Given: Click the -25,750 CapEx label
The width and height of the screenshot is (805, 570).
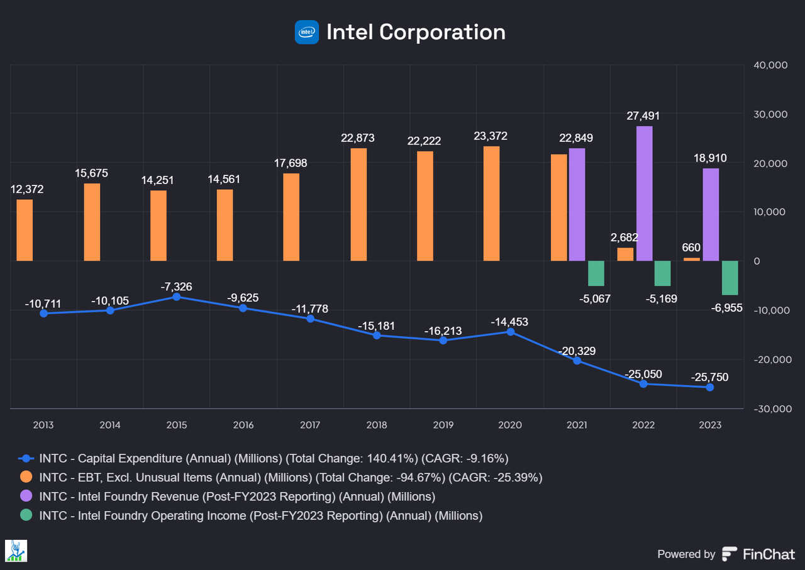Looking at the screenshot, I should tap(709, 377).
